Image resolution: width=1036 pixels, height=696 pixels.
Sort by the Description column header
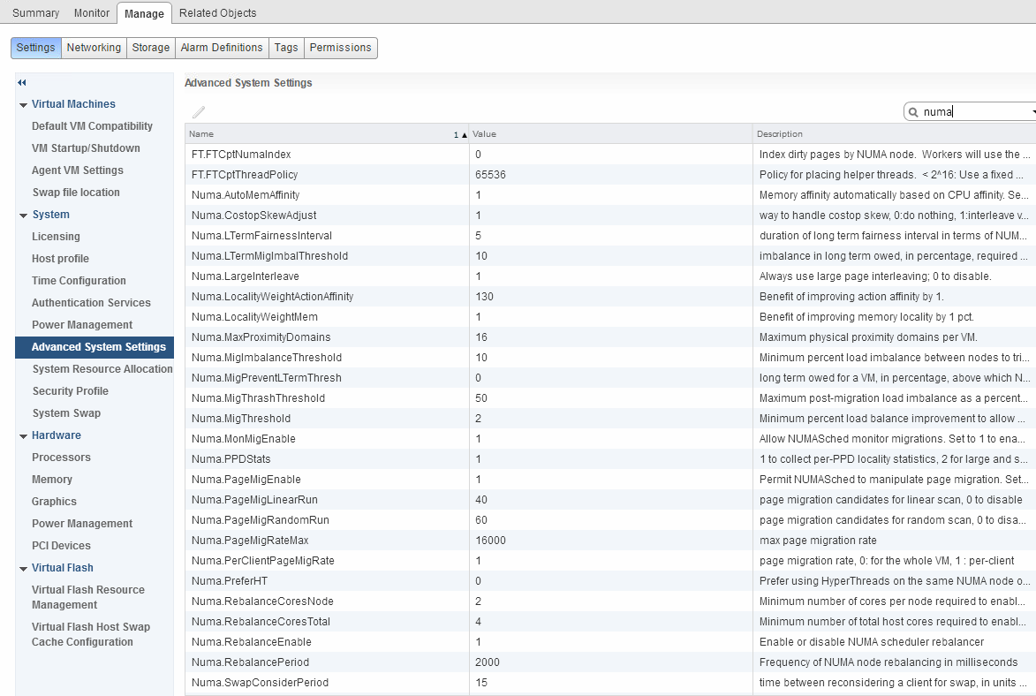(x=895, y=133)
